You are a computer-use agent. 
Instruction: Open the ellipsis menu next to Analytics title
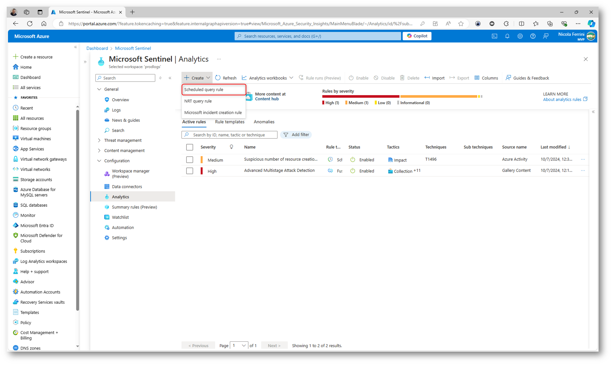pos(219,59)
